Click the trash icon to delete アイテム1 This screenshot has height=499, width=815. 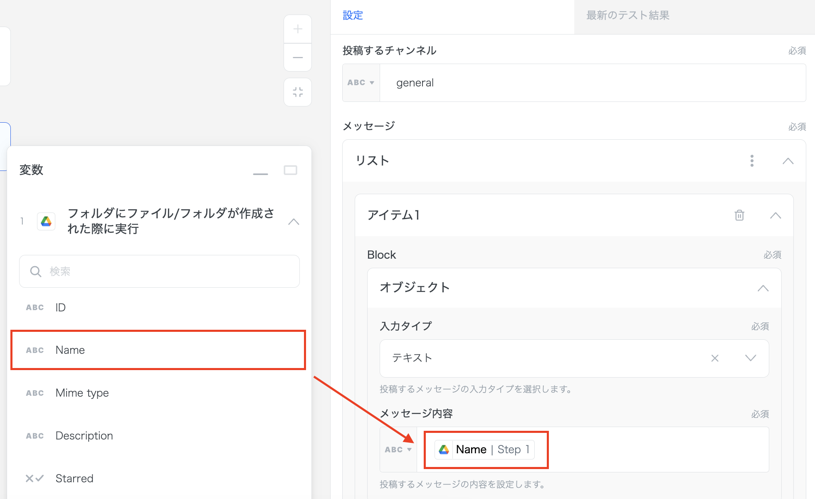(739, 215)
